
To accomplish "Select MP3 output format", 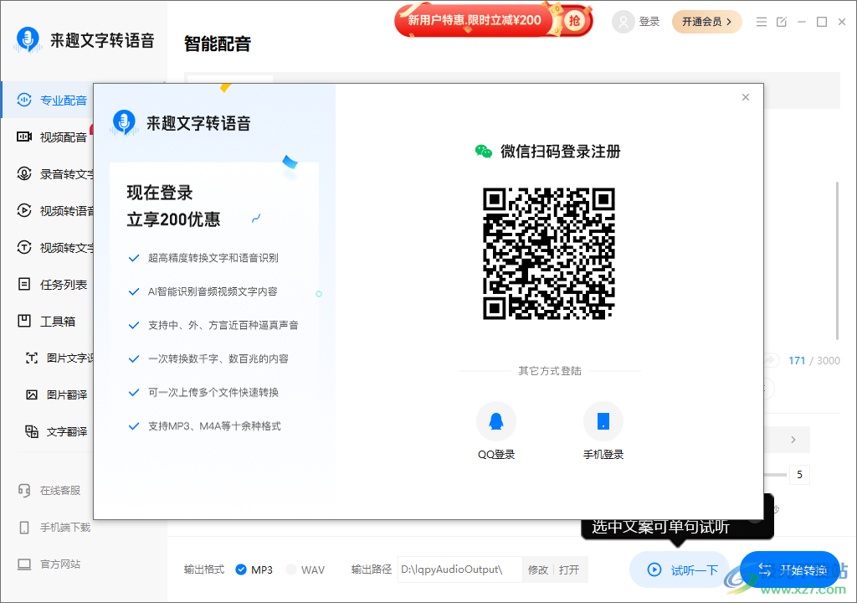I will (254, 569).
